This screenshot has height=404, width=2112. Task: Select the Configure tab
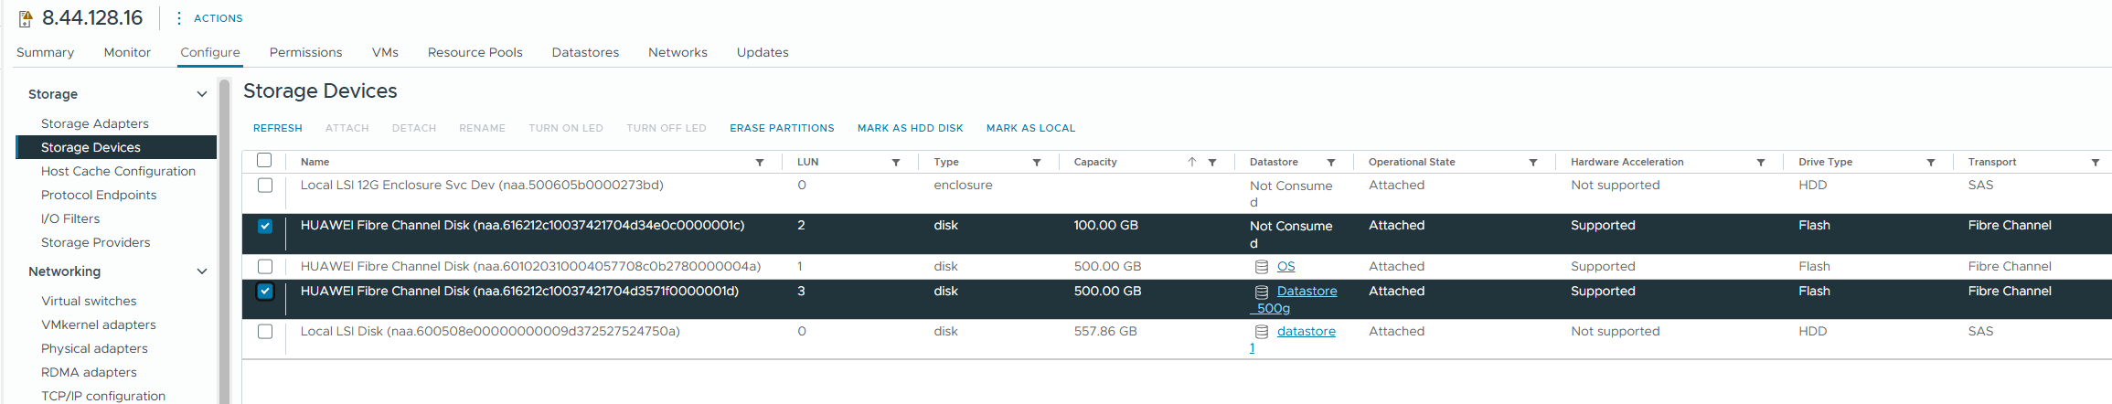coord(210,52)
